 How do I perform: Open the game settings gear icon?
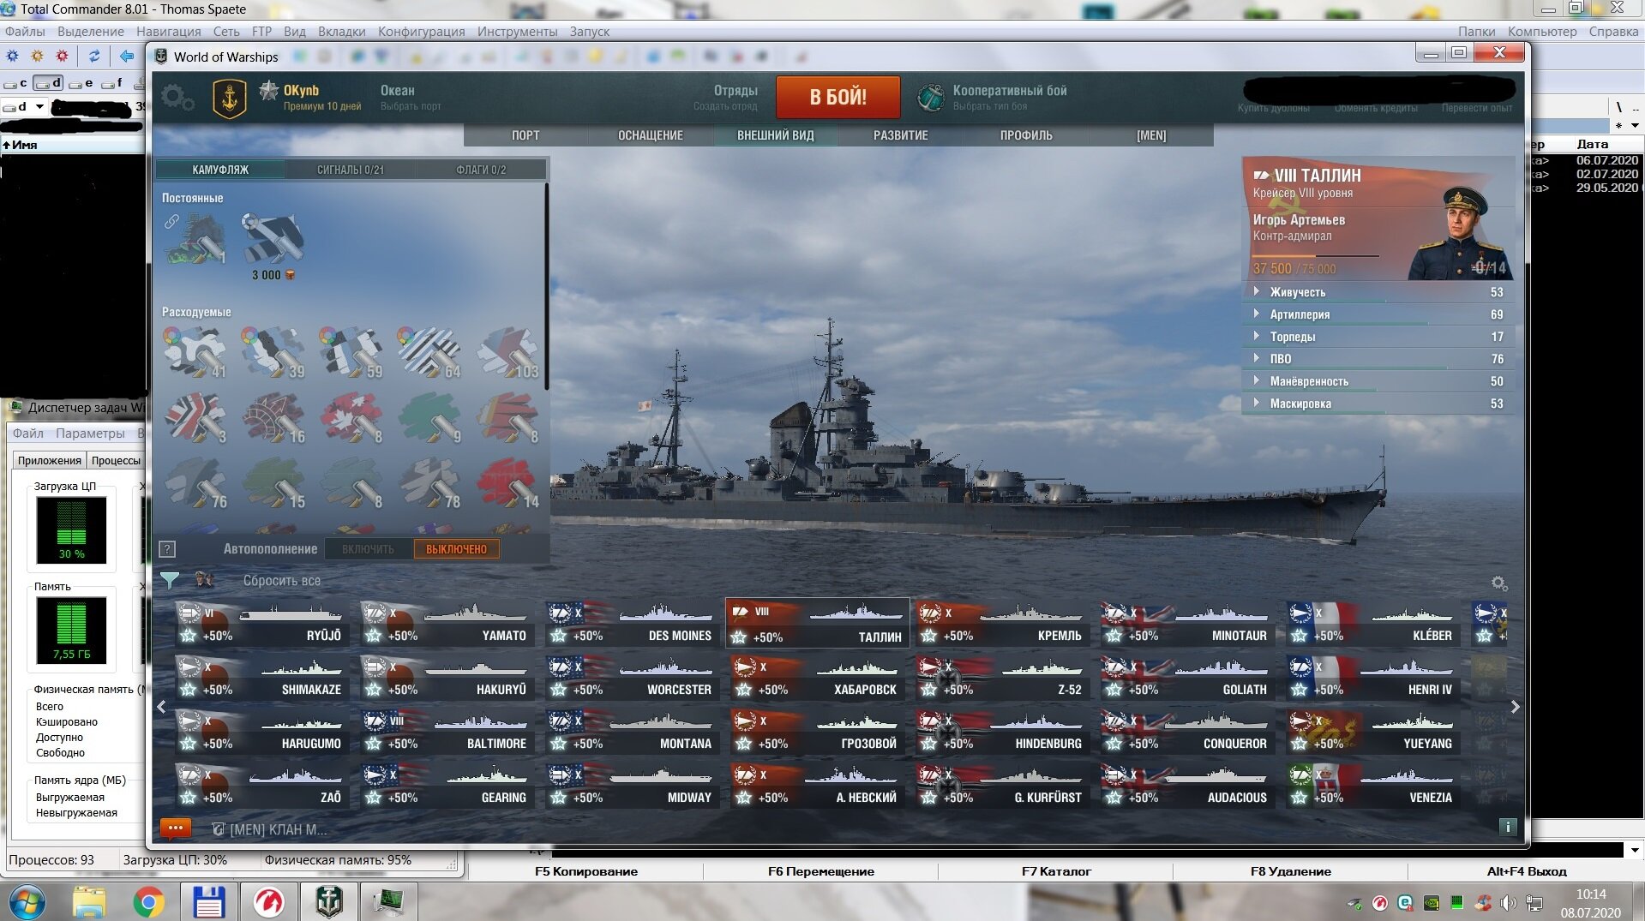[x=177, y=98]
